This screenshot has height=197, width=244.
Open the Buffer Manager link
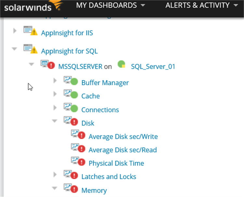[x=105, y=83]
